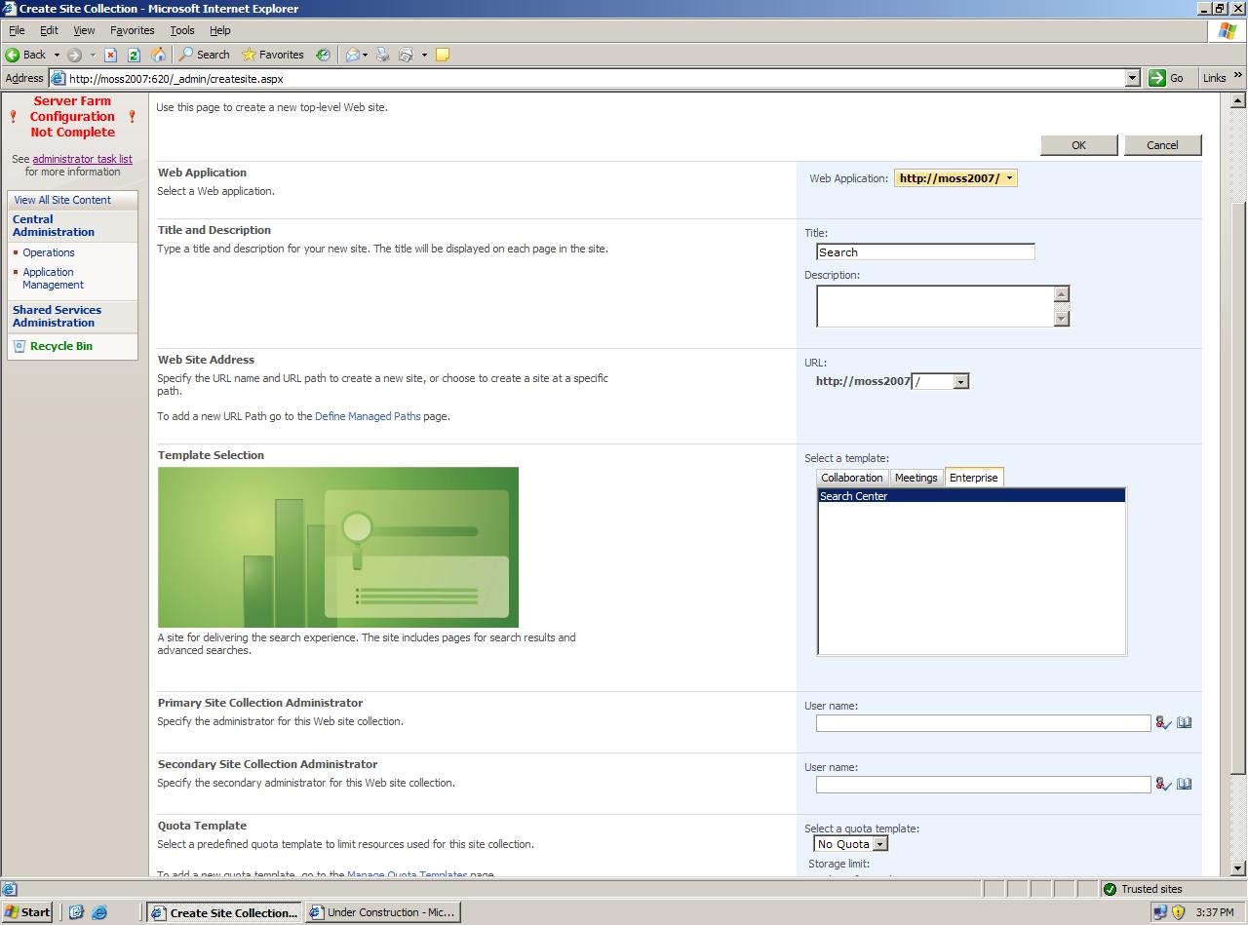Image resolution: width=1248 pixels, height=925 pixels.
Task: Open the administrator task list link
Action: click(x=82, y=159)
